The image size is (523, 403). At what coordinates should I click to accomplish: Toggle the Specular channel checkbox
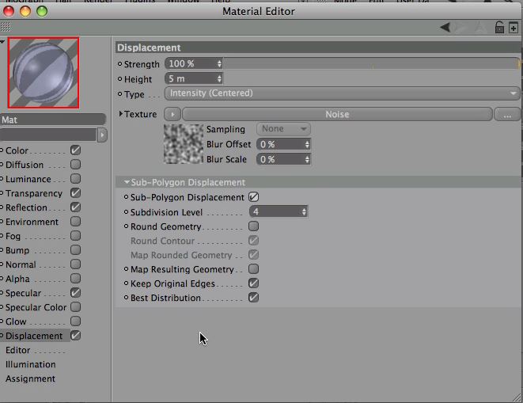coord(76,293)
